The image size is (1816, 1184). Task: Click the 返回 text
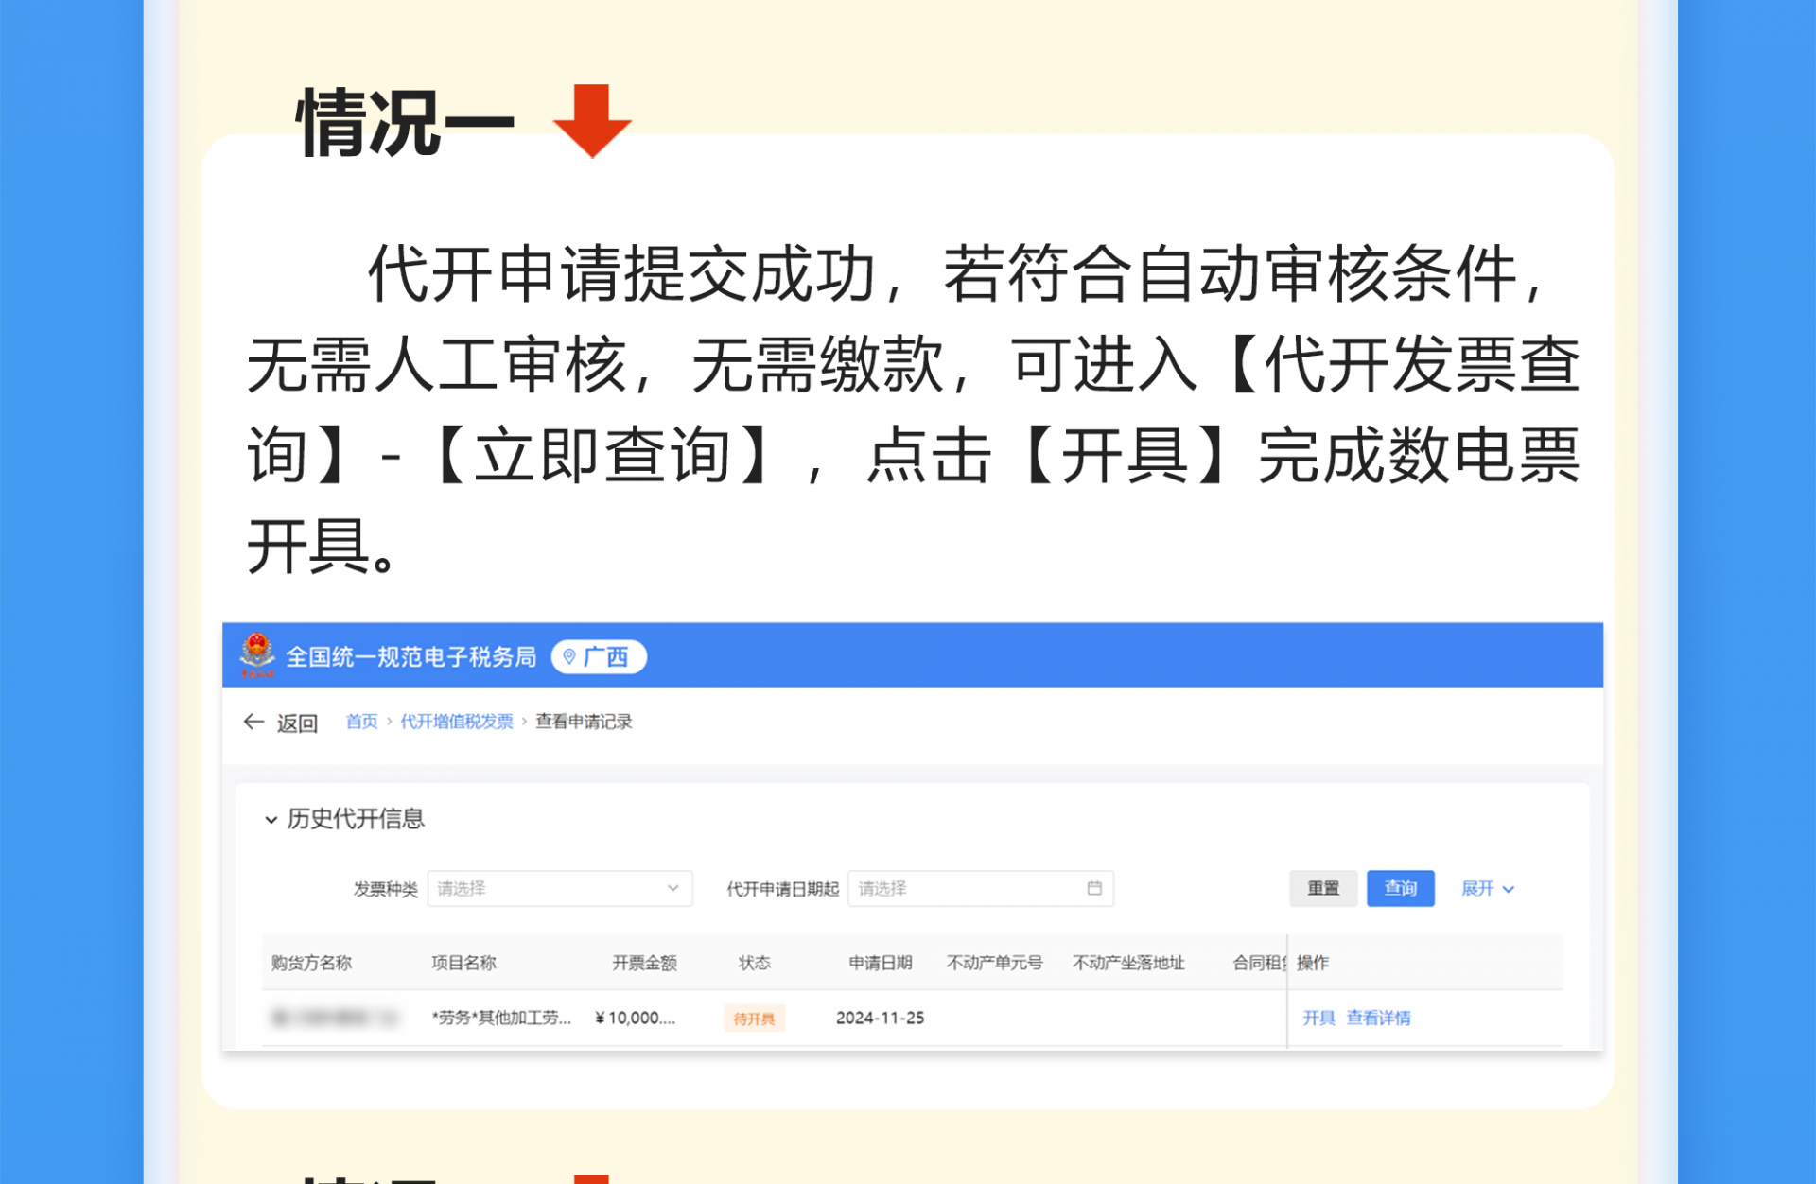point(297,723)
